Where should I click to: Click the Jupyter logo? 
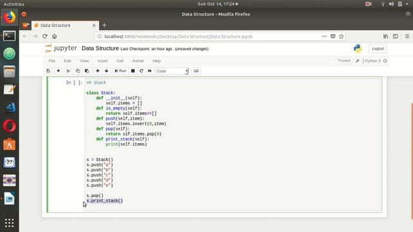coord(61,48)
